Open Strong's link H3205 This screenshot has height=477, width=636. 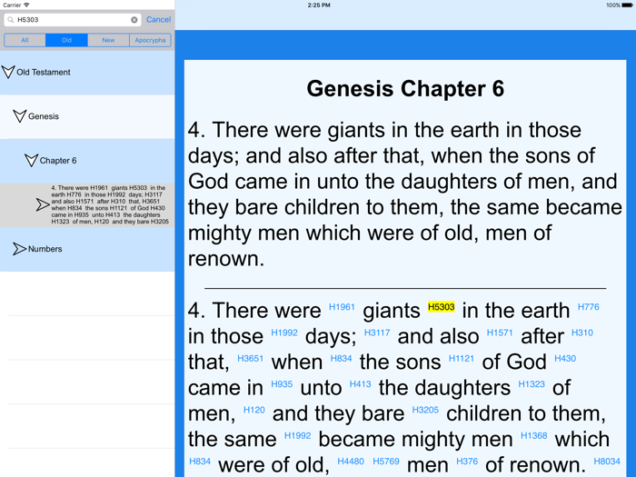coord(425,410)
